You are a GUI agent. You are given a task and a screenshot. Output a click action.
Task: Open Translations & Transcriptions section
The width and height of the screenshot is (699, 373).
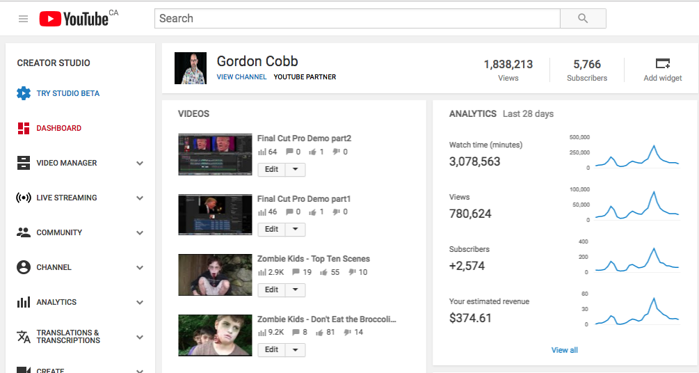(68, 336)
